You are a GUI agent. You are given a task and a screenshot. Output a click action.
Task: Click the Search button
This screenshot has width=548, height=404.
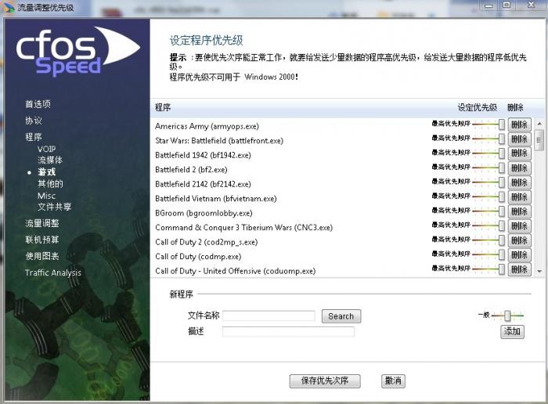pos(341,316)
